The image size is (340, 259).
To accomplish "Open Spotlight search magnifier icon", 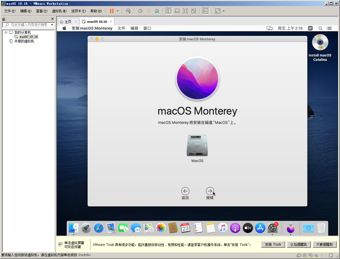I will pos(321,28).
